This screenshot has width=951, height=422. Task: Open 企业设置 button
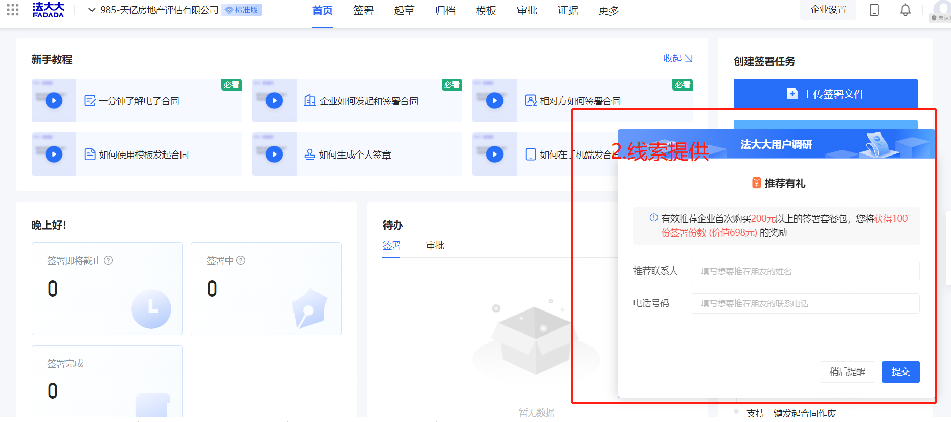[x=828, y=10]
